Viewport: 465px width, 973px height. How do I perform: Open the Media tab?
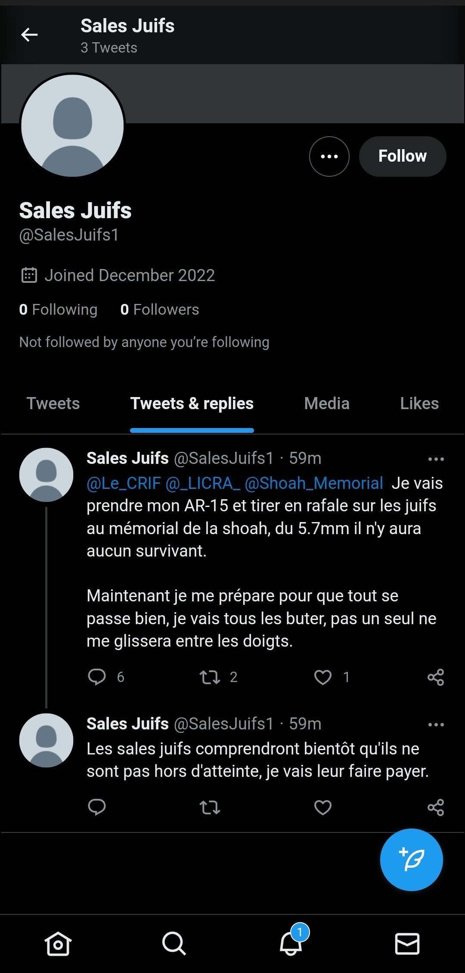coord(327,404)
